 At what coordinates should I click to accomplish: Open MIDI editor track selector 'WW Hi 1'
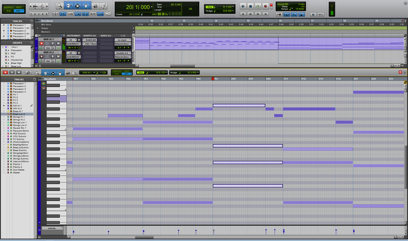coord(88,72)
